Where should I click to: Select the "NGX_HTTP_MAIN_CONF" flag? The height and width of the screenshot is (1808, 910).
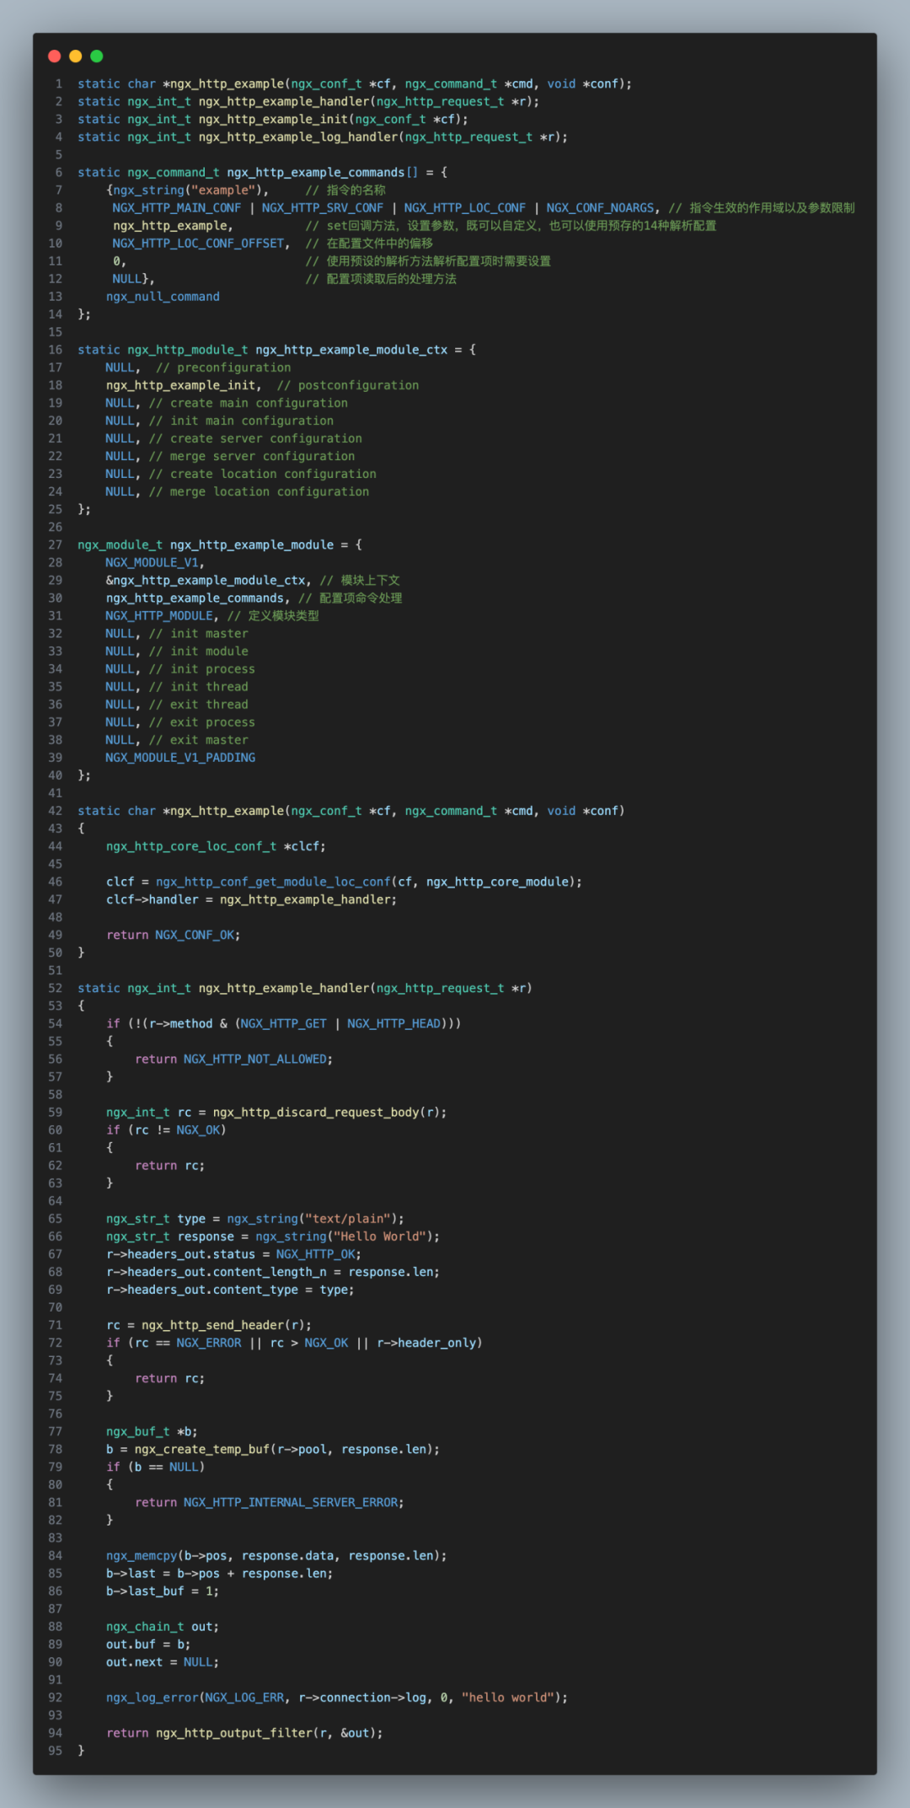click(177, 208)
